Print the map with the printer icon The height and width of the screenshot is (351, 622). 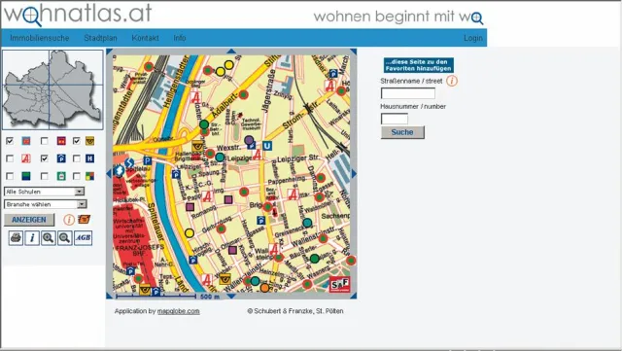[x=16, y=238]
